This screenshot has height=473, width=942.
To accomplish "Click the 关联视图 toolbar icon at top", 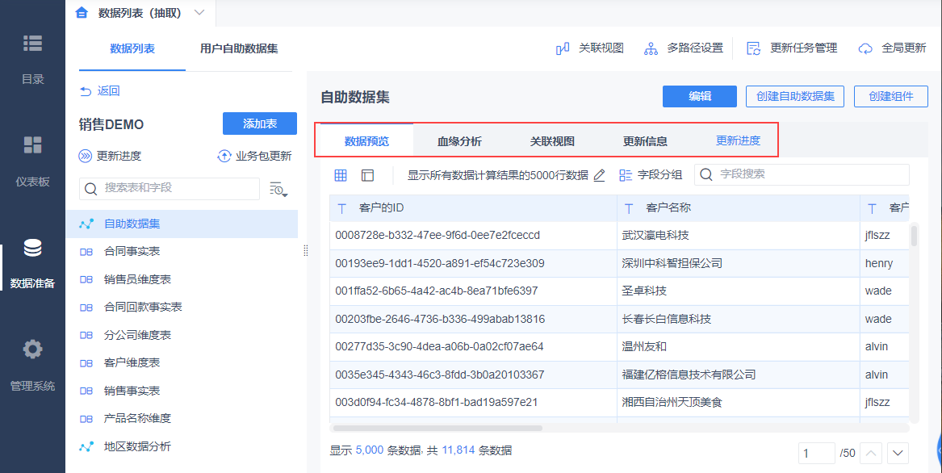I will pos(563,48).
